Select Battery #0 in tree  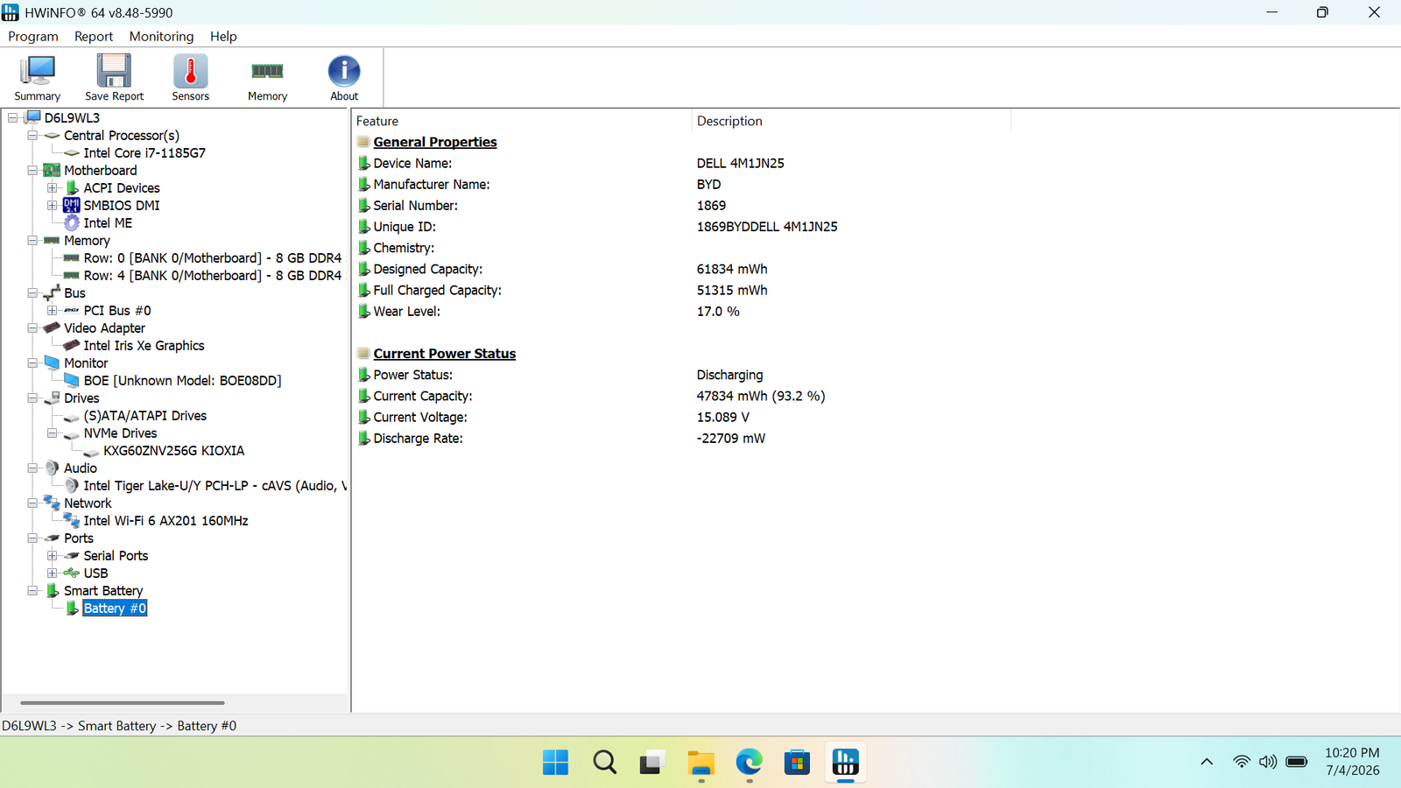coord(115,609)
